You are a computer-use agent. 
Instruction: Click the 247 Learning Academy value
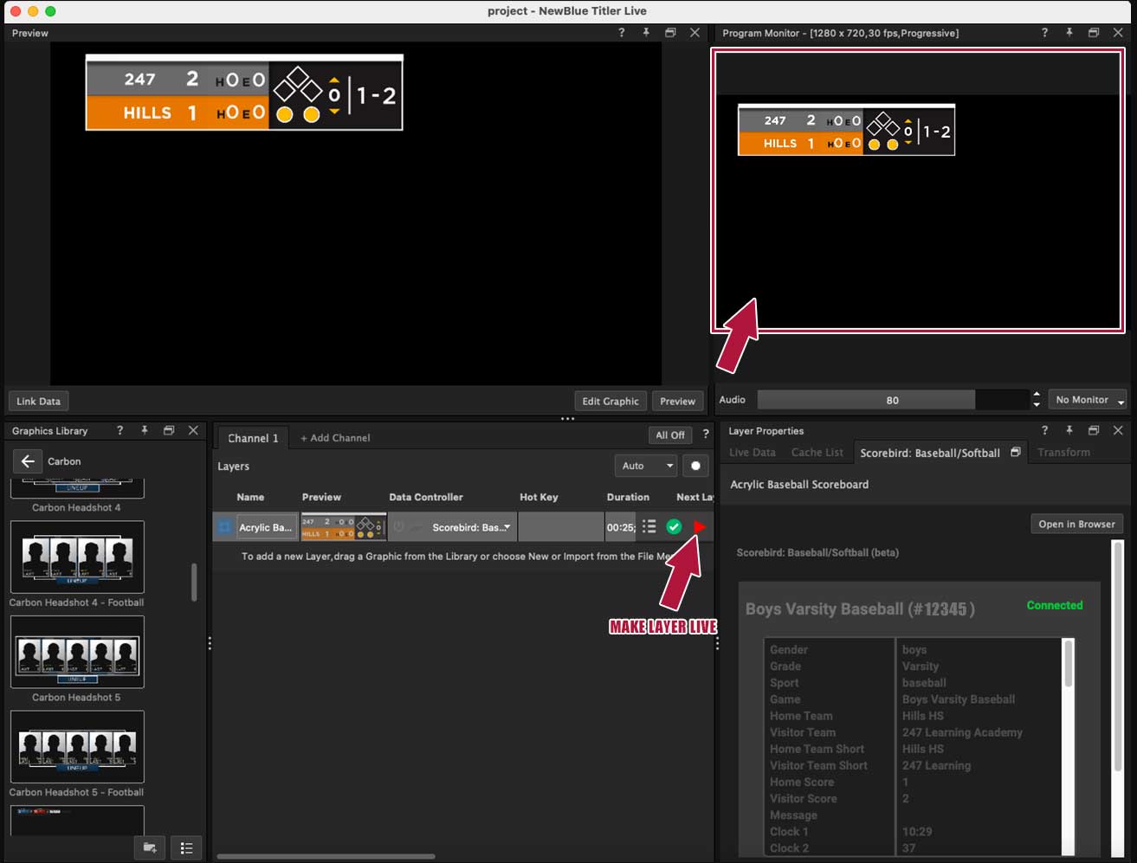pos(962,732)
